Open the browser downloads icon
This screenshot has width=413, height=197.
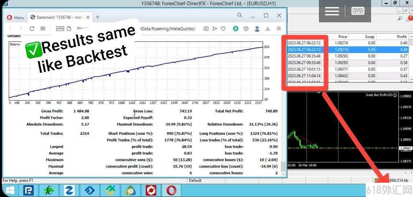coord(268,29)
